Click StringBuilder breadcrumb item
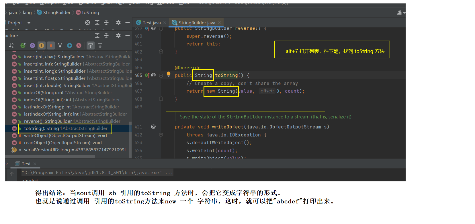The height and width of the screenshot is (224, 475). 54,13
